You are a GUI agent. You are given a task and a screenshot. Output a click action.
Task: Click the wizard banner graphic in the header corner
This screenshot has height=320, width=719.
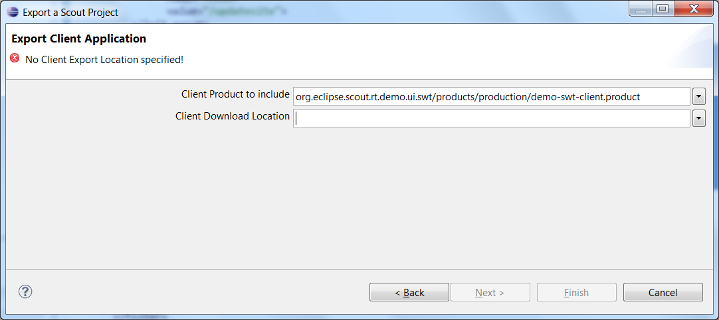point(688,46)
